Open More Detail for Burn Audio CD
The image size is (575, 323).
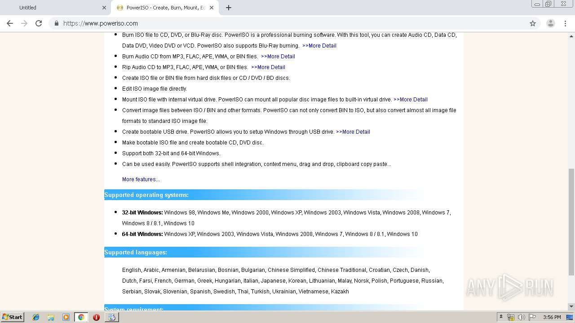click(278, 57)
